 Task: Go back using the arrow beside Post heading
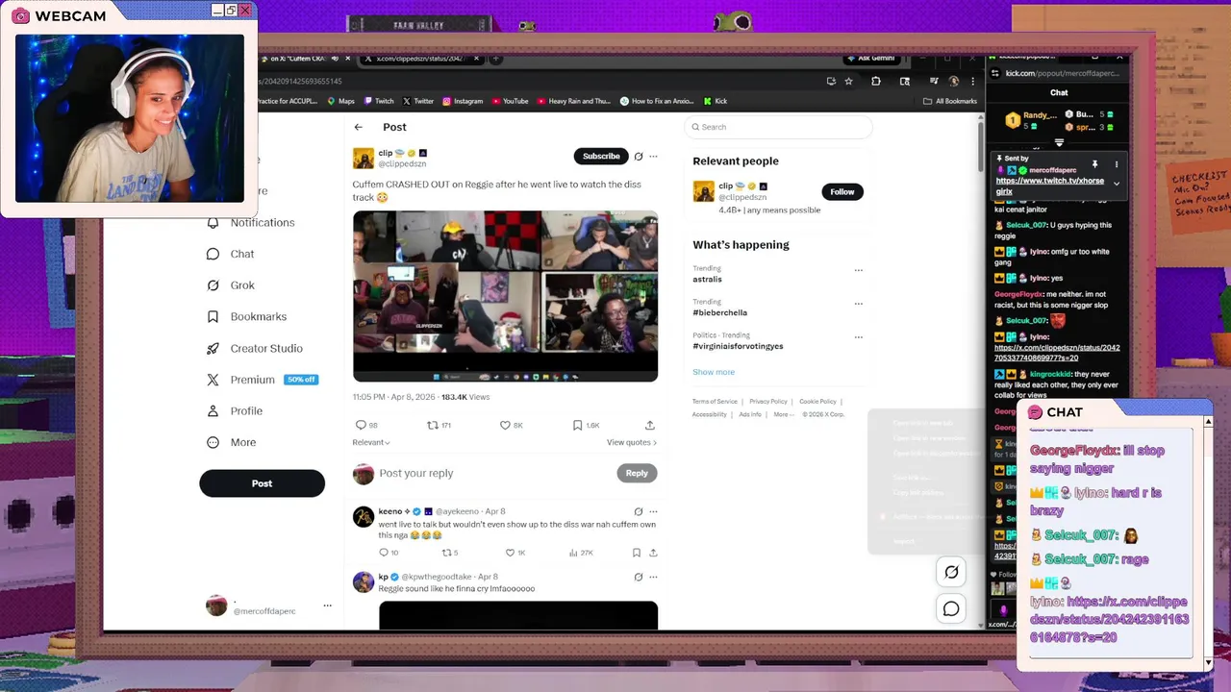tap(359, 127)
